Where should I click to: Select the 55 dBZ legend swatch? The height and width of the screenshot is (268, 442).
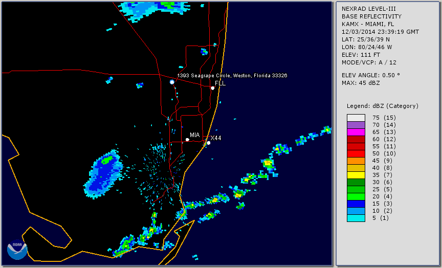356,147
